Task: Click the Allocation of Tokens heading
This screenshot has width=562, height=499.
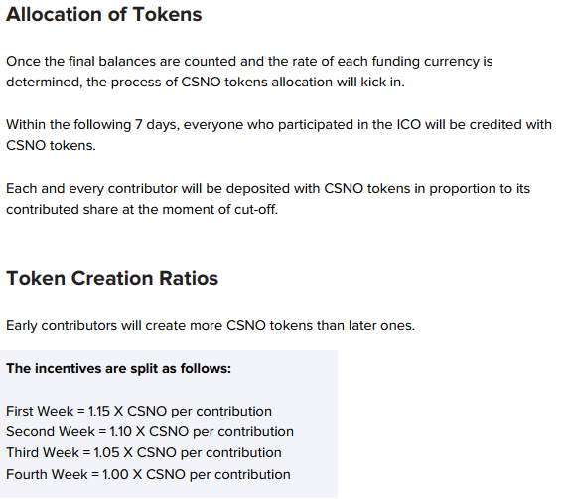Action: (104, 15)
